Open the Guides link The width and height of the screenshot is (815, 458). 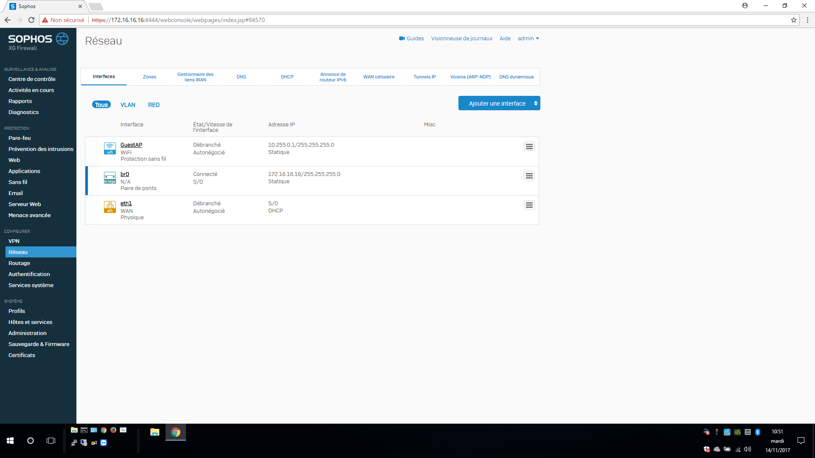click(415, 39)
